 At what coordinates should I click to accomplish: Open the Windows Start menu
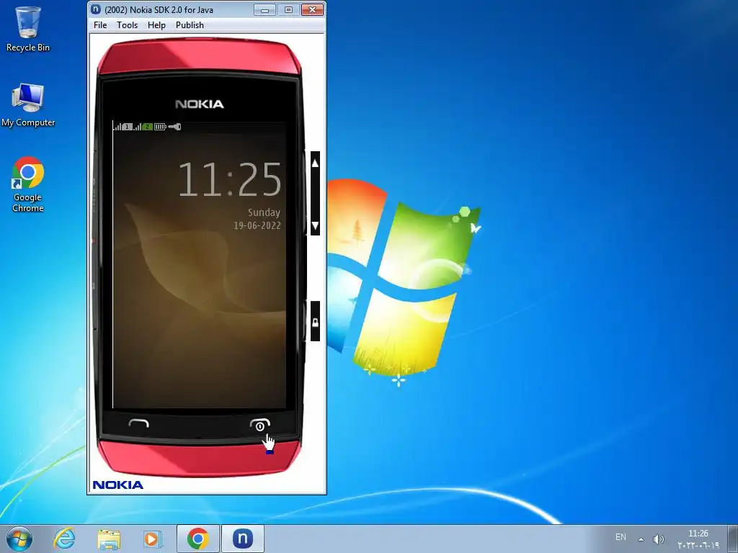[x=19, y=539]
